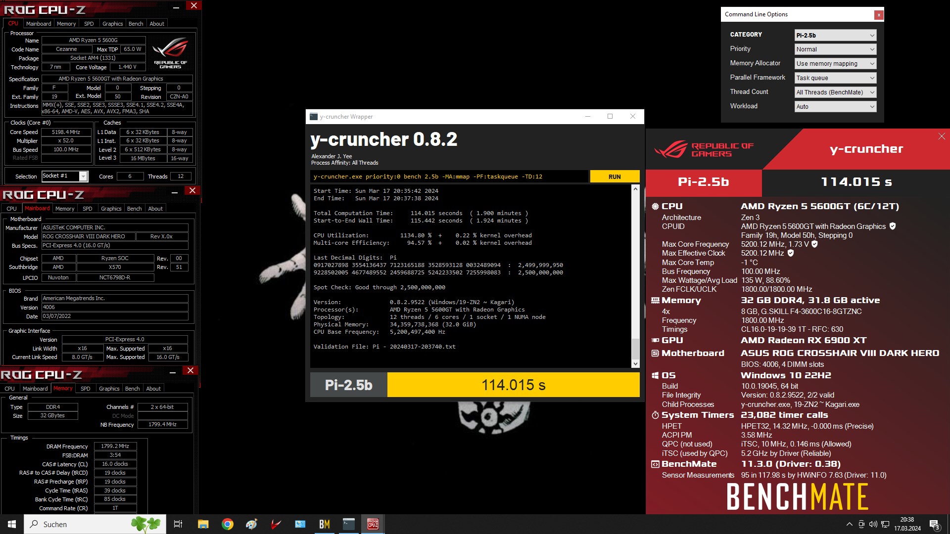Image resolution: width=950 pixels, height=534 pixels.
Task: Click the Republic of Gamers logo in BenchMate header
Action: click(x=704, y=150)
